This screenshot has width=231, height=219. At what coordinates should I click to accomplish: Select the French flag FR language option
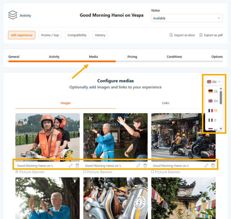(213, 110)
